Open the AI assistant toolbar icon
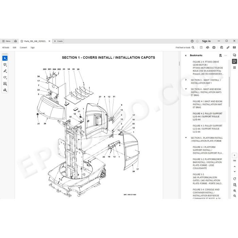The height and width of the screenshot is (238, 238). click(222, 48)
